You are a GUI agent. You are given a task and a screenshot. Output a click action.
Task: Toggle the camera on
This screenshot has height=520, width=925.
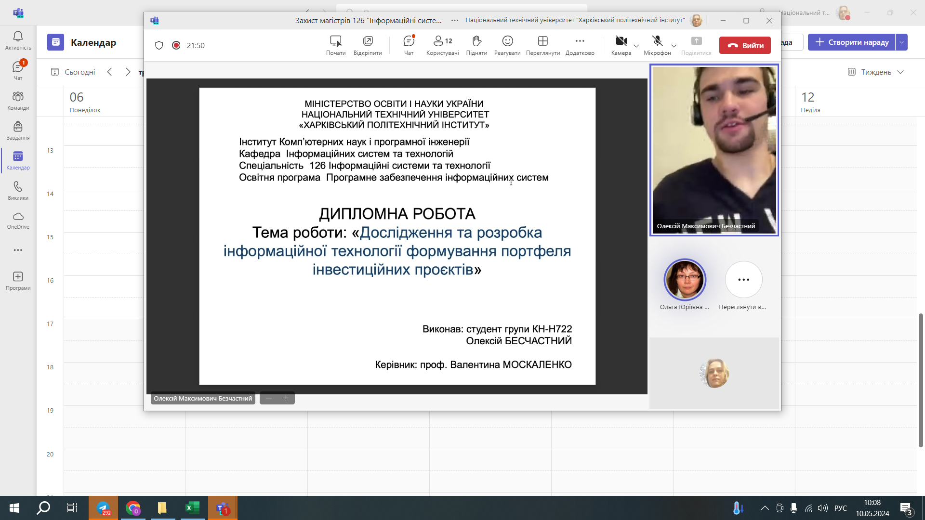tap(621, 41)
